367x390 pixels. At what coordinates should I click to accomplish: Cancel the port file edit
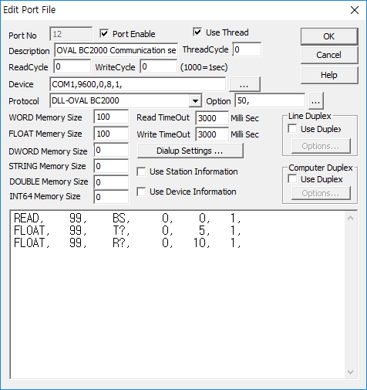coord(329,55)
